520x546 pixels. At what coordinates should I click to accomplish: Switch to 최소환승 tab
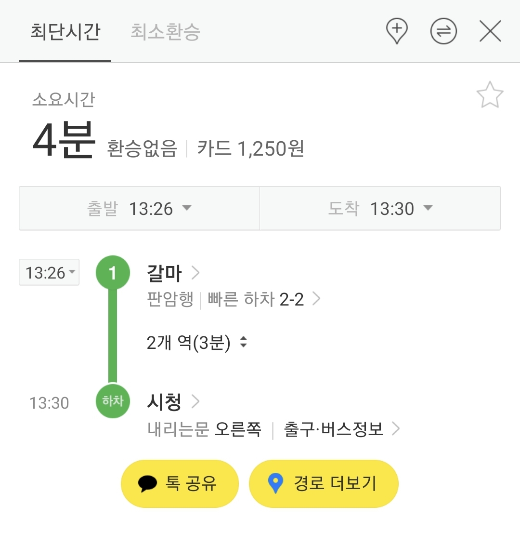point(165,32)
